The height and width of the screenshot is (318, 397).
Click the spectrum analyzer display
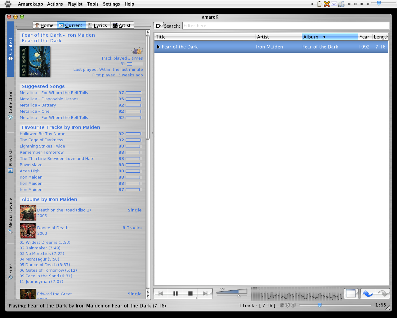pos(297,293)
